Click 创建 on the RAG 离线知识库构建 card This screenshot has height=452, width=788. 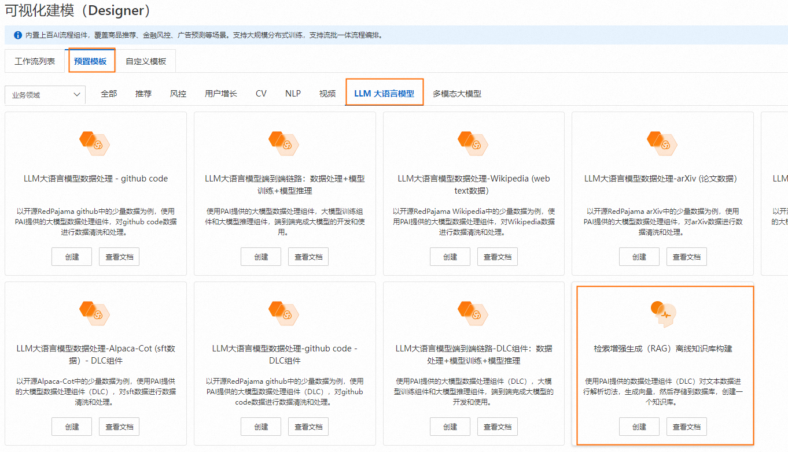639,427
